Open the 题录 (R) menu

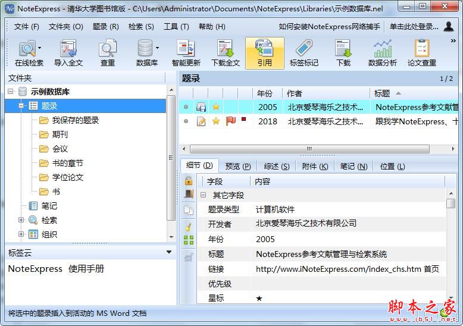106,27
